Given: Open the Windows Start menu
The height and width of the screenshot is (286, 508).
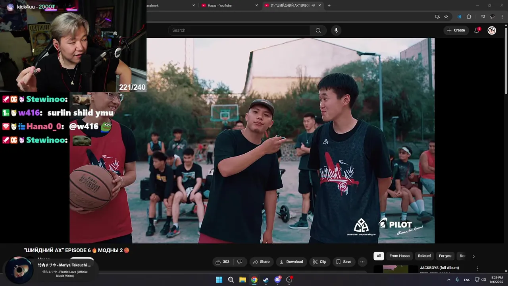Looking at the screenshot, I should pyautogui.click(x=219, y=280).
